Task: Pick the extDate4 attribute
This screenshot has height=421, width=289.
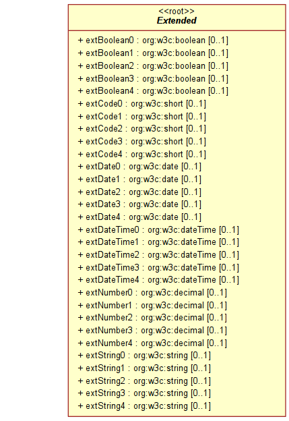Action: click(x=139, y=217)
